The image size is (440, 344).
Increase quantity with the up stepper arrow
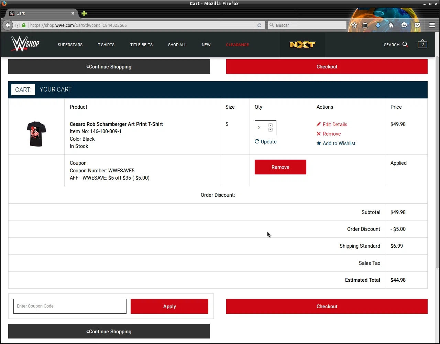pos(271,125)
